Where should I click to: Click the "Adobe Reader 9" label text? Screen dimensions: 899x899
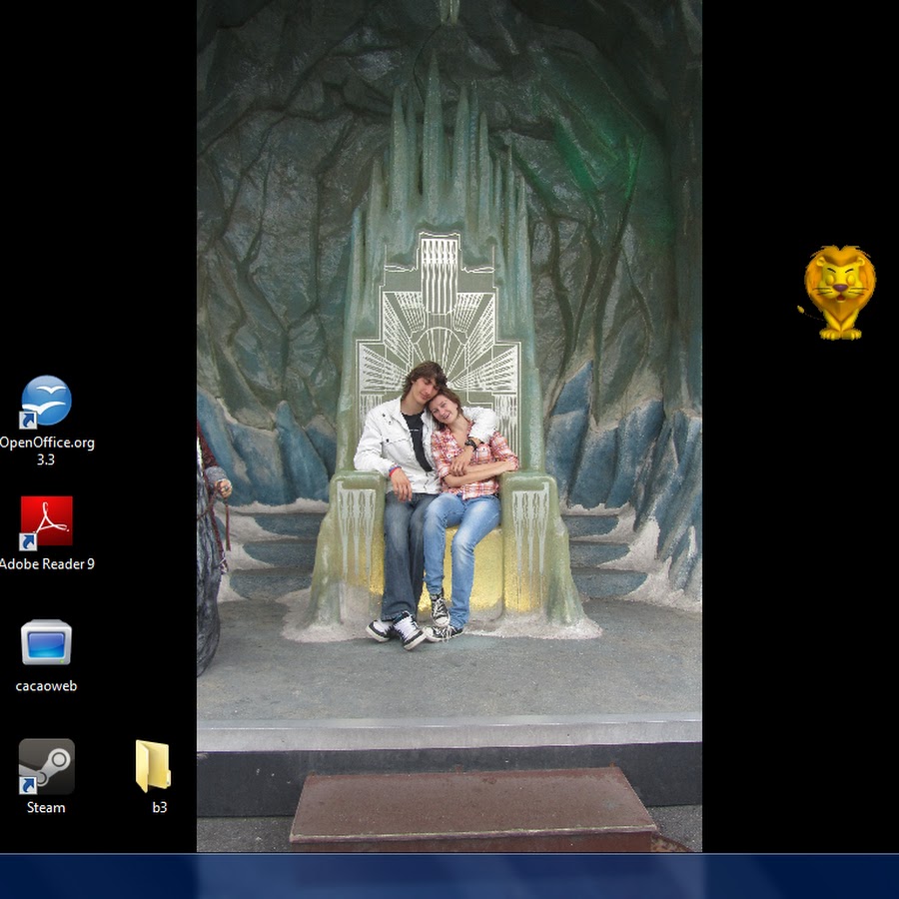point(46,564)
